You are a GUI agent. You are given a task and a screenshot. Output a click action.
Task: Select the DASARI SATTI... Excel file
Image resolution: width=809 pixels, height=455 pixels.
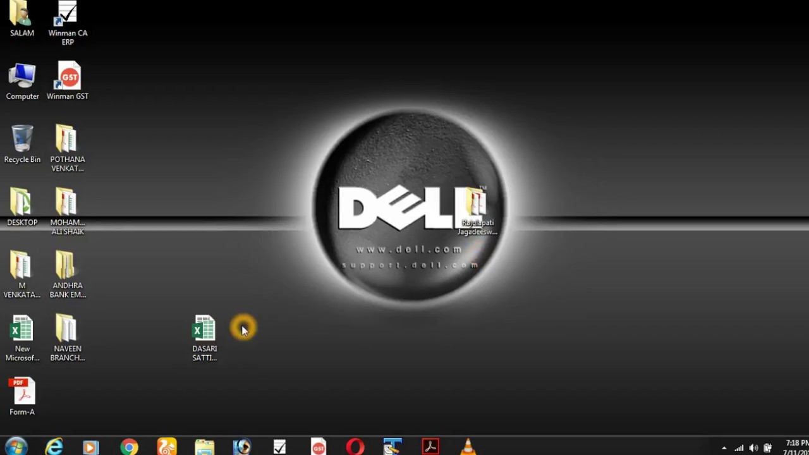(204, 339)
